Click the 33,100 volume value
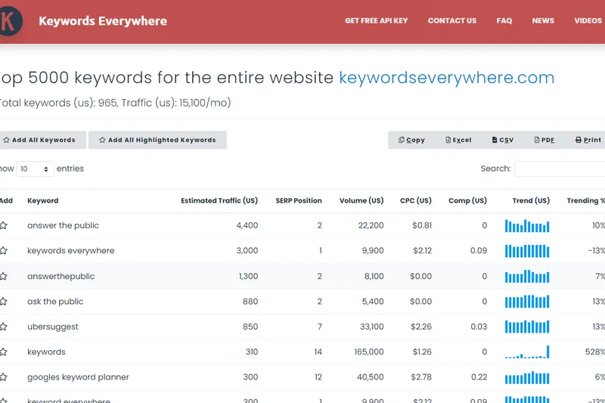 [371, 327]
